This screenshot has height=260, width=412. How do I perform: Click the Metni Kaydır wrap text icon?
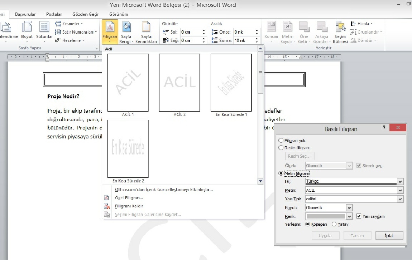coord(287,27)
